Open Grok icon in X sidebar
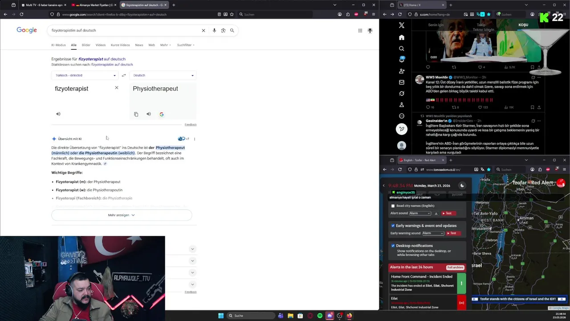 coord(402,93)
